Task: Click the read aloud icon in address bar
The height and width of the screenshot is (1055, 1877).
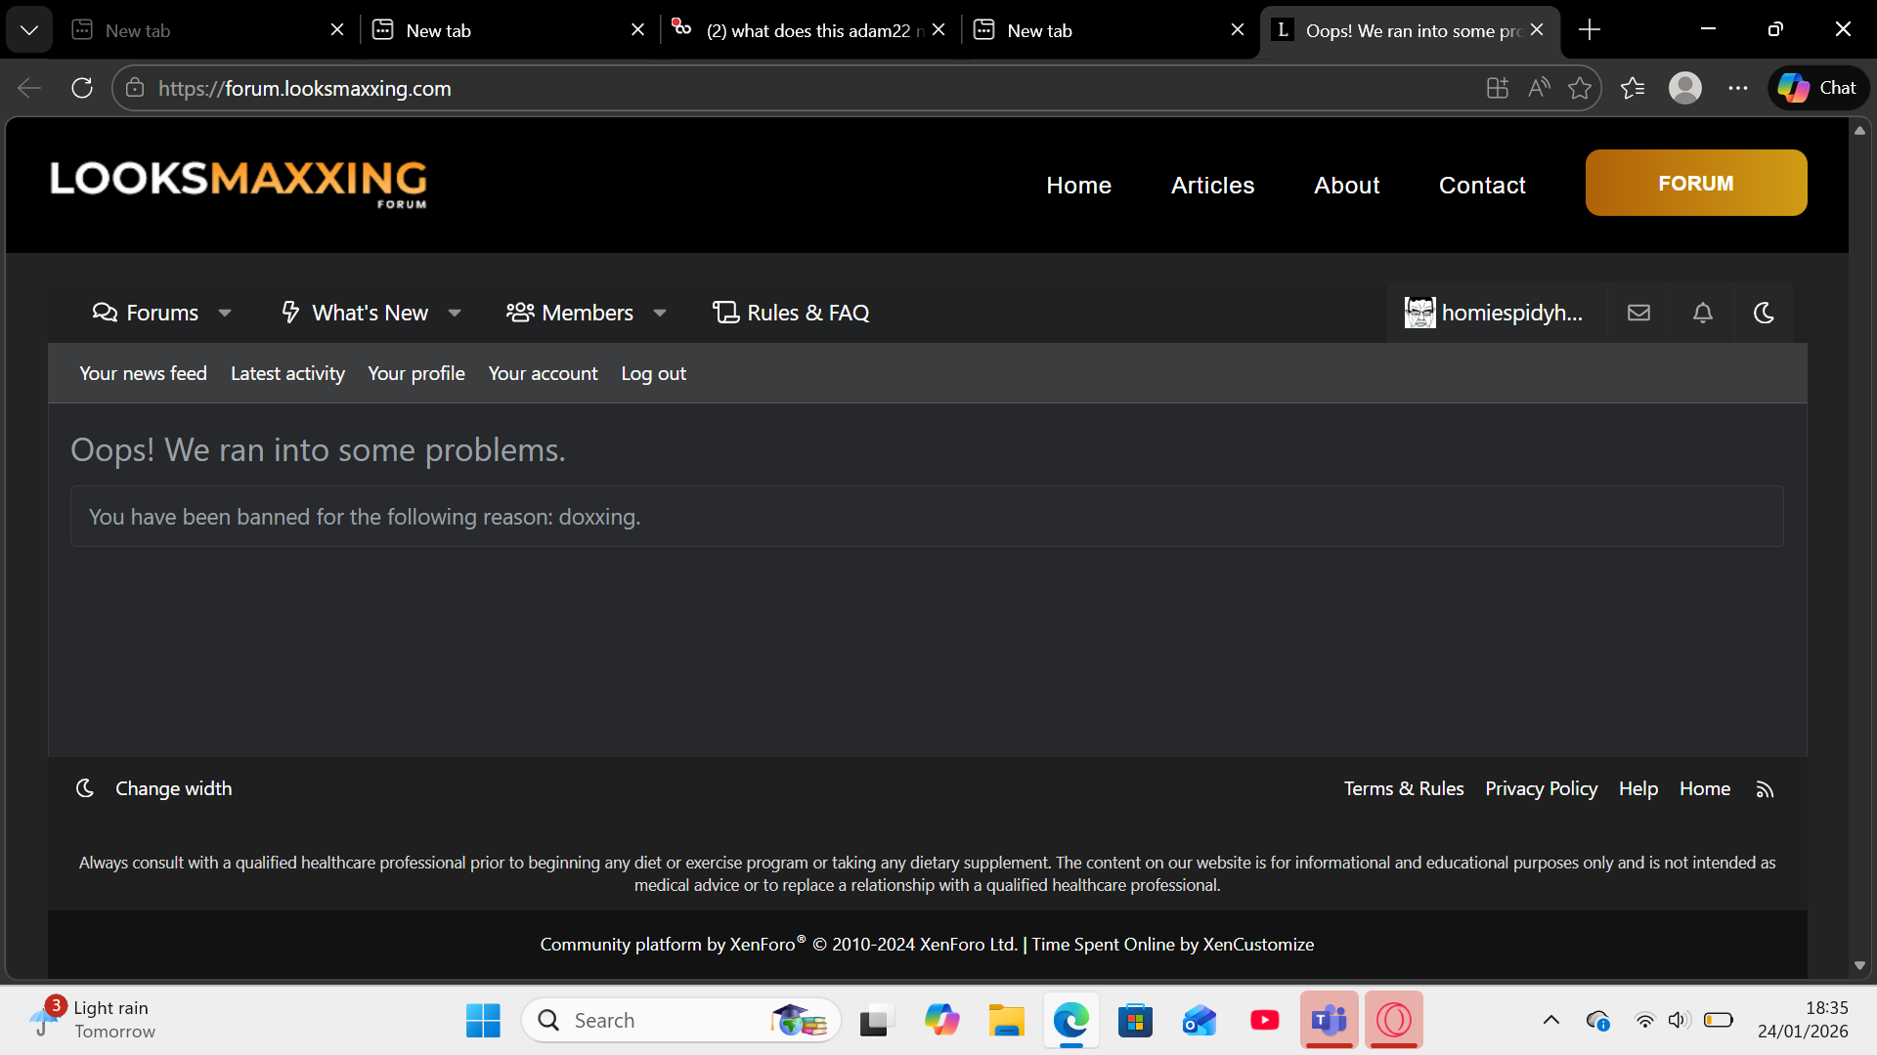Action: pyautogui.click(x=1539, y=88)
